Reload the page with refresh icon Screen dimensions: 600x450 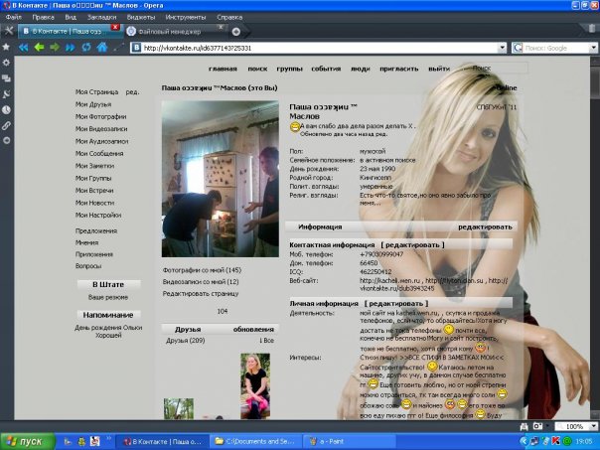click(x=86, y=48)
